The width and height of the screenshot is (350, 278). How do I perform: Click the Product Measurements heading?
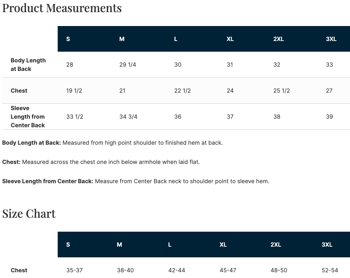62,8
